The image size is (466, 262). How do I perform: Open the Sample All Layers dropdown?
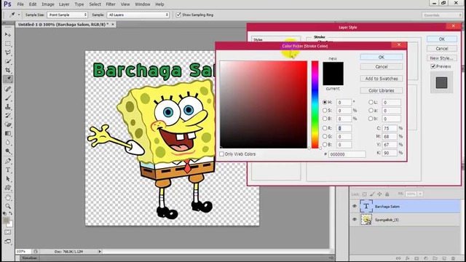coord(138,15)
